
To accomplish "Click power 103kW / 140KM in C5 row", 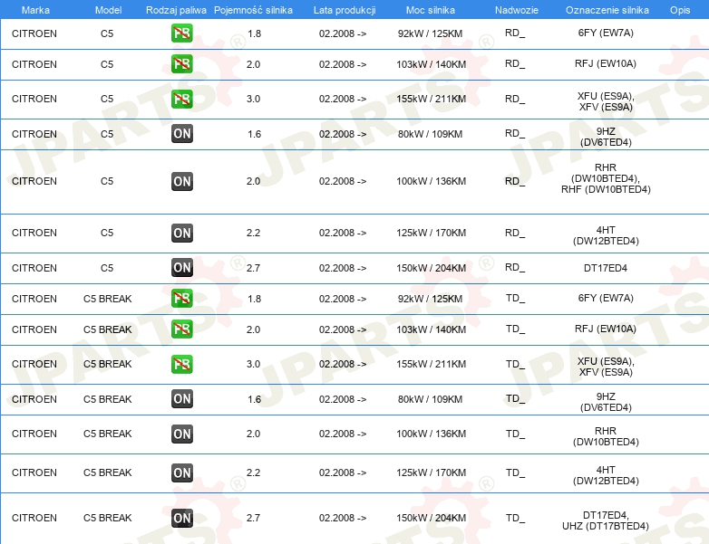I will (x=431, y=64).
